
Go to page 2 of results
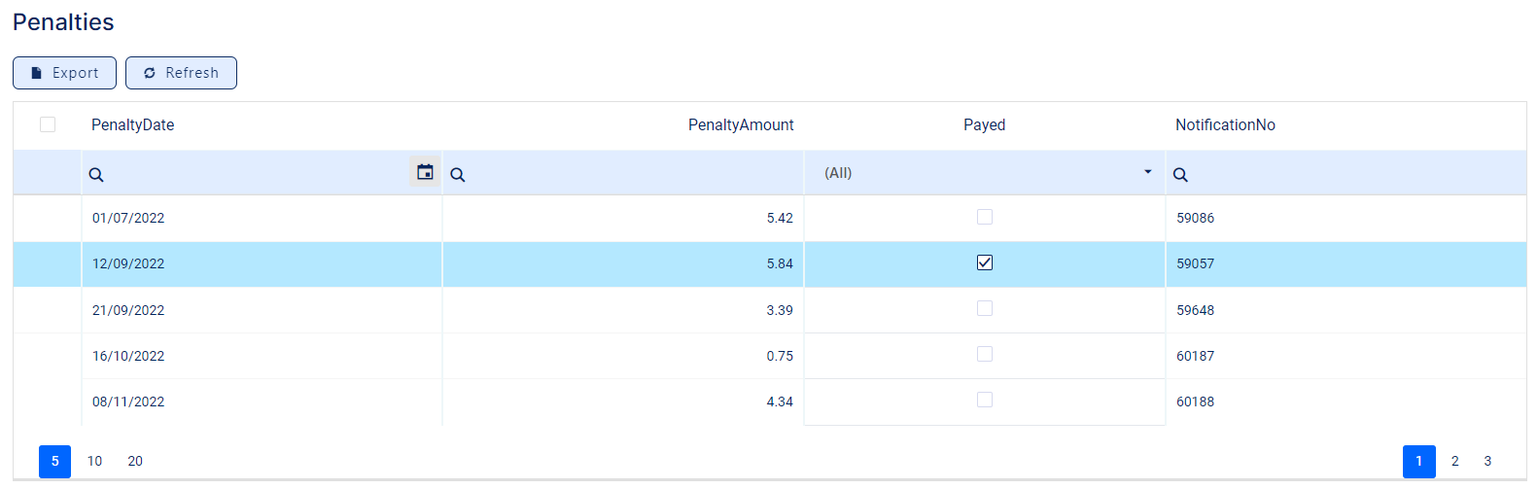(1454, 461)
